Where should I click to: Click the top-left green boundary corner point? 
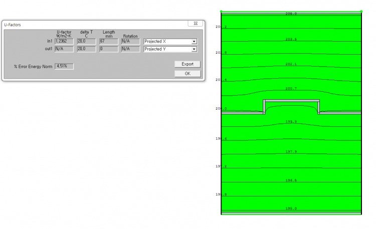tap(222, 11)
